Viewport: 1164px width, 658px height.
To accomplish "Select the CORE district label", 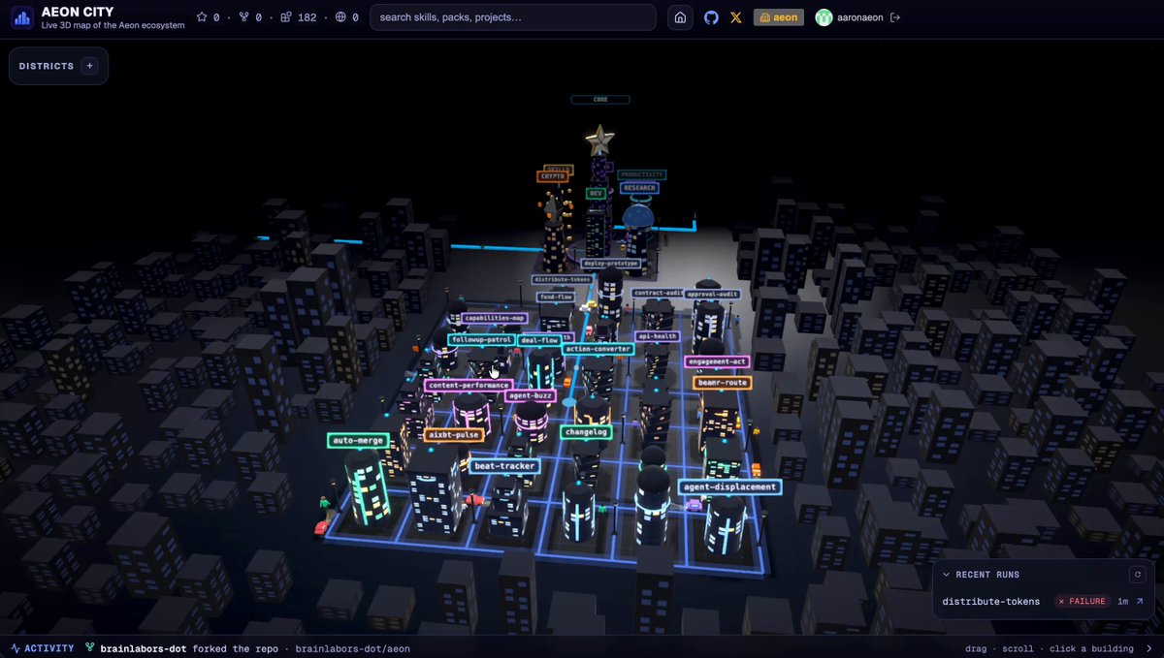I will (x=600, y=99).
